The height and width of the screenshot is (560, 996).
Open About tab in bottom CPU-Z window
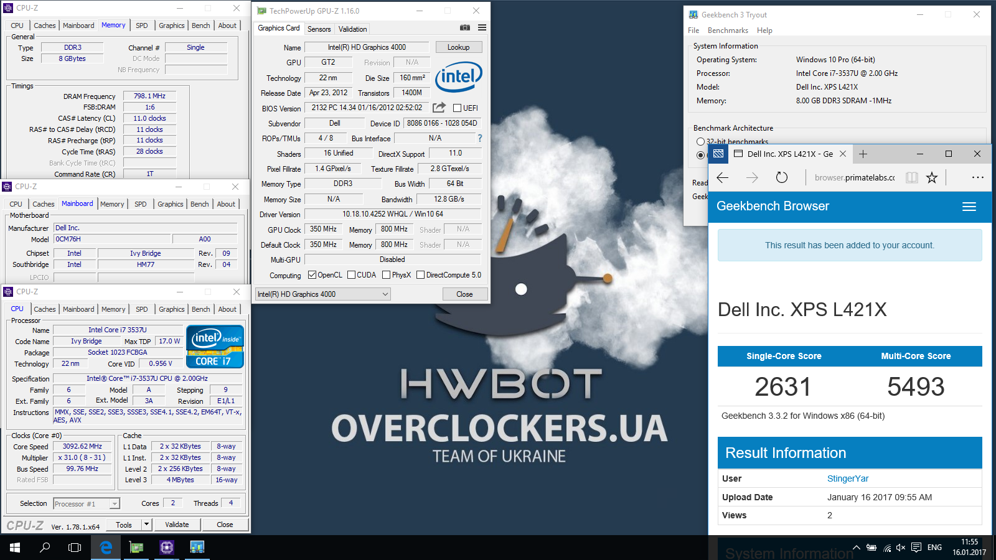pyautogui.click(x=227, y=309)
